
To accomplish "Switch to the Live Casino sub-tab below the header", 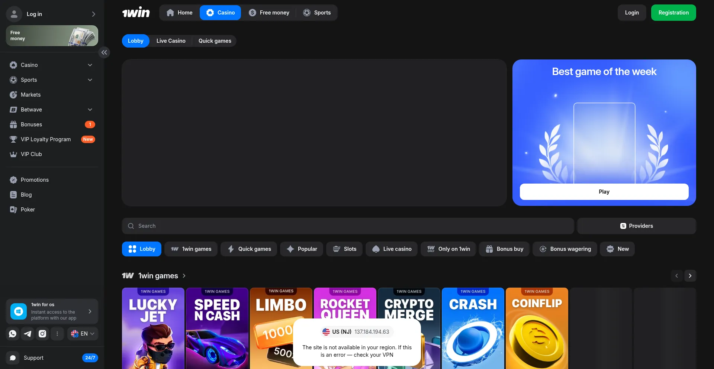I will click(171, 41).
